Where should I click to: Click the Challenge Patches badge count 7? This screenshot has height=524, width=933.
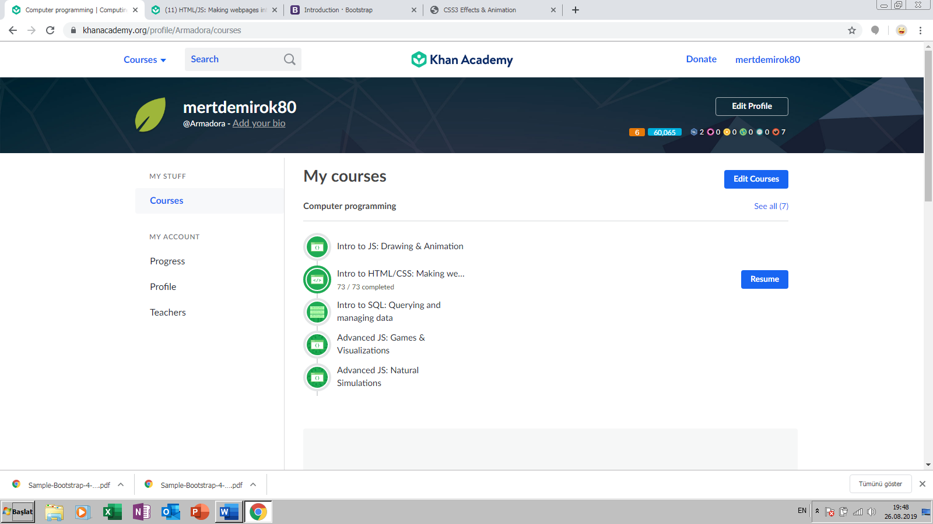tap(779, 132)
